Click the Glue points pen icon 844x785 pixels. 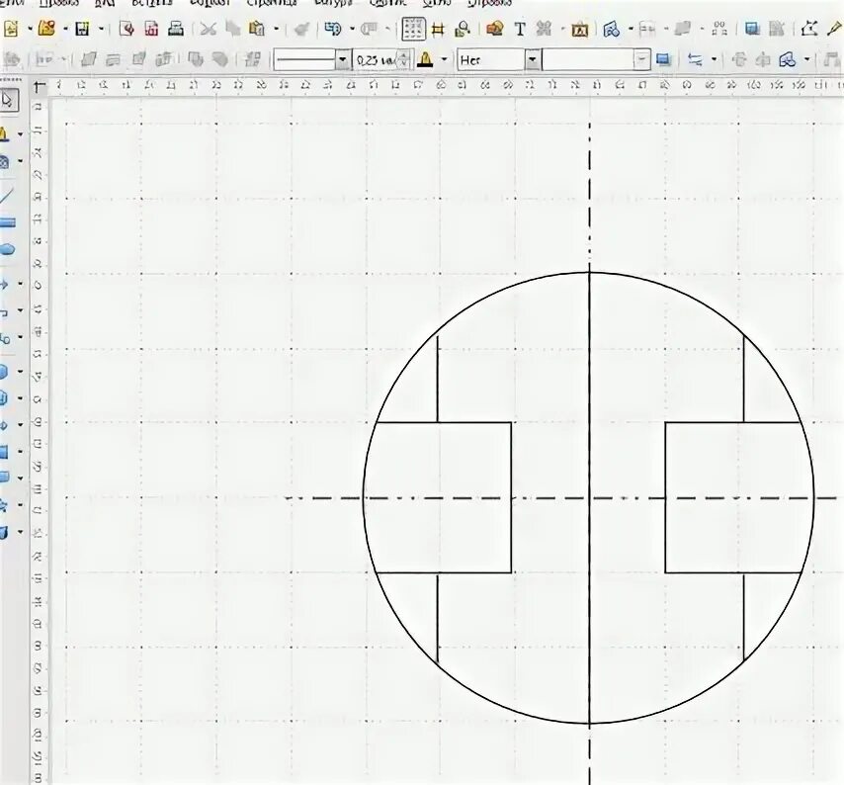tap(835, 29)
